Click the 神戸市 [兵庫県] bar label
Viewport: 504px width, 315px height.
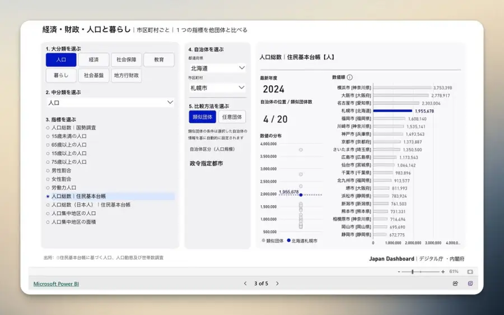tap(356, 134)
